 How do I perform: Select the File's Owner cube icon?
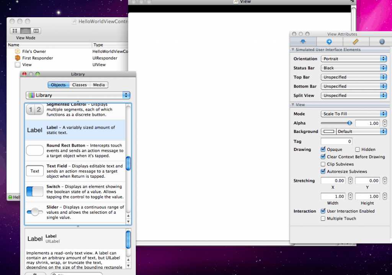(x=18, y=51)
